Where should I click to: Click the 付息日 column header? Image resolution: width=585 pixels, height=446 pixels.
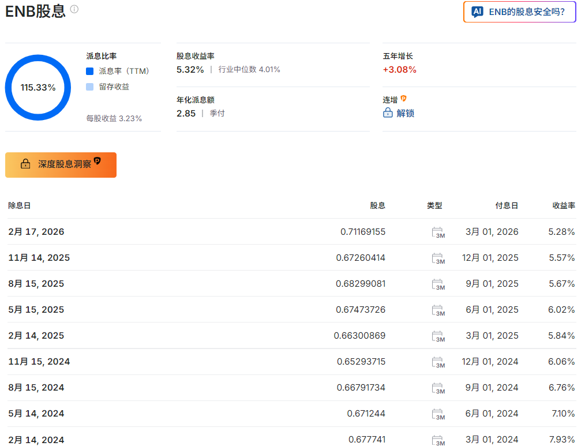point(507,205)
